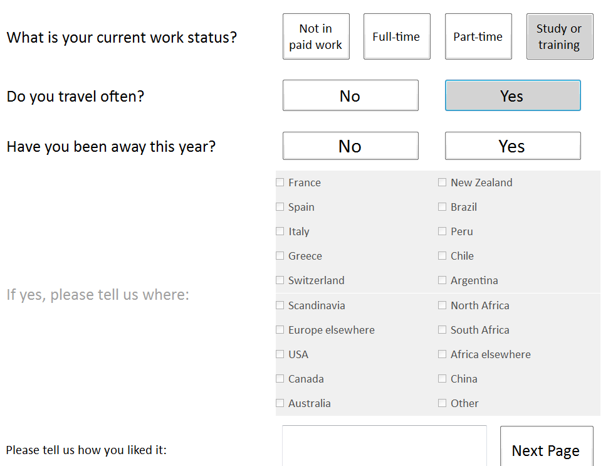The height and width of the screenshot is (466, 613).
Task: Click the 'how you liked it' text box
Action: click(x=384, y=447)
